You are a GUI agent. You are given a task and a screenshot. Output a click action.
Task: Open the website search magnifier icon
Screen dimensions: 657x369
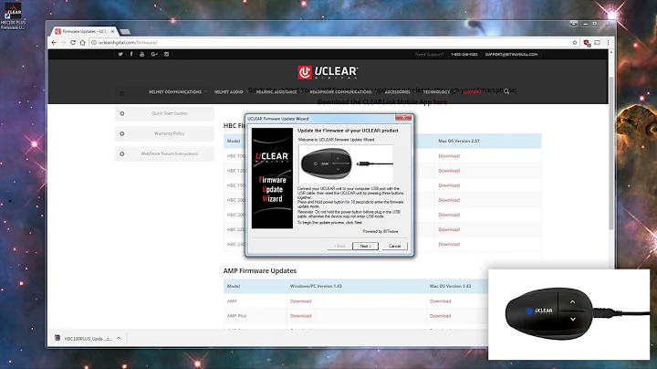pyautogui.click(x=506, y=91)
